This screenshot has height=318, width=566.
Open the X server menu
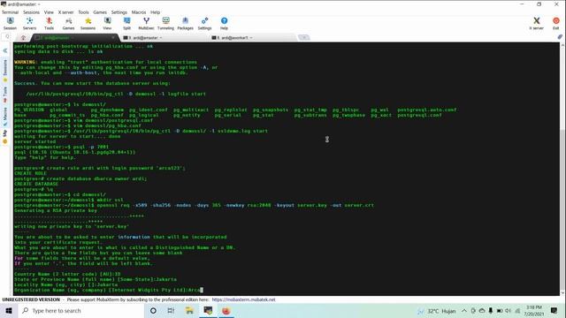pyautogui.click(x=65, y=12)
